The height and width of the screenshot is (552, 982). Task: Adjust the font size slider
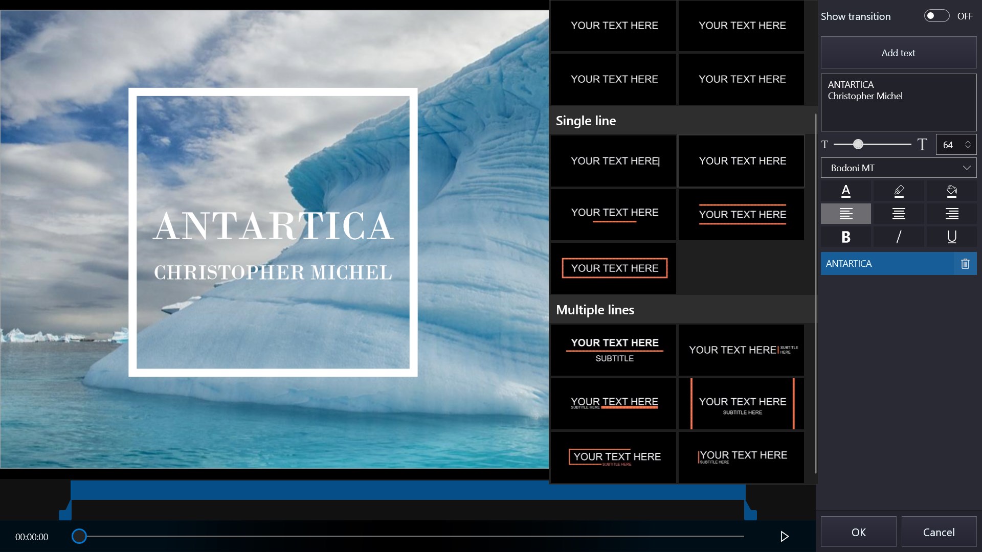click(x=858, y=144)
